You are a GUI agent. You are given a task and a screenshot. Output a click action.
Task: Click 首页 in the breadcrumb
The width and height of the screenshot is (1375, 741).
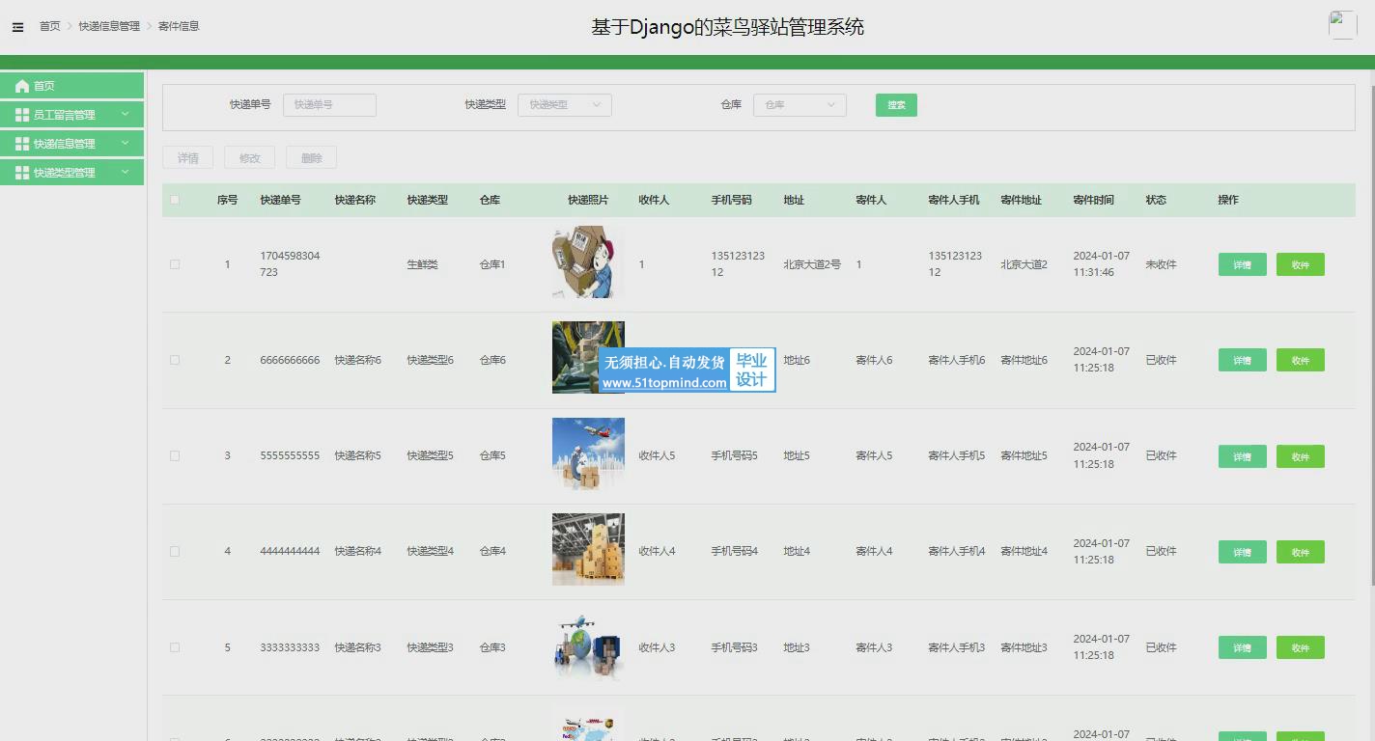(x=49, y=26)
